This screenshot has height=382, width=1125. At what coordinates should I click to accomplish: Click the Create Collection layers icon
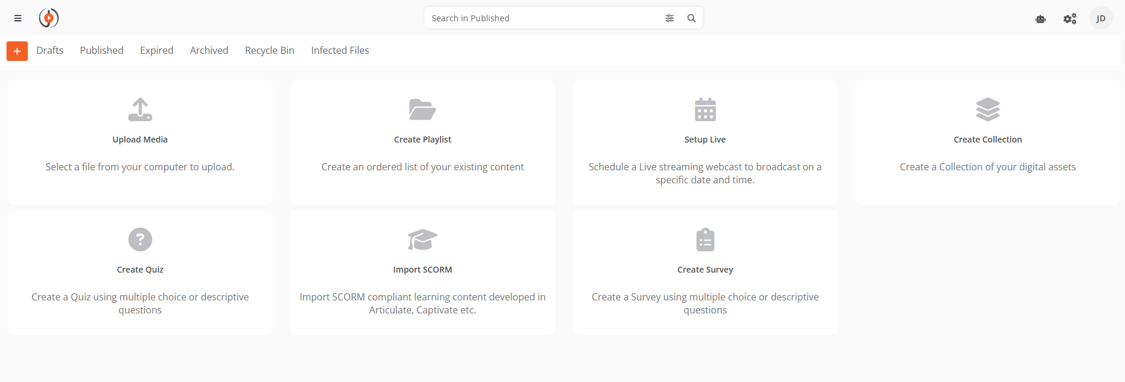[988, 109]
